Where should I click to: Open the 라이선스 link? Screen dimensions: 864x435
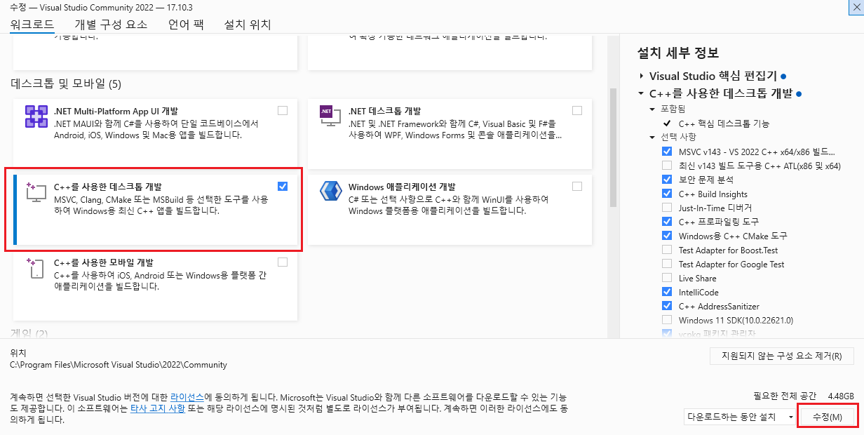tap(187, 397)
